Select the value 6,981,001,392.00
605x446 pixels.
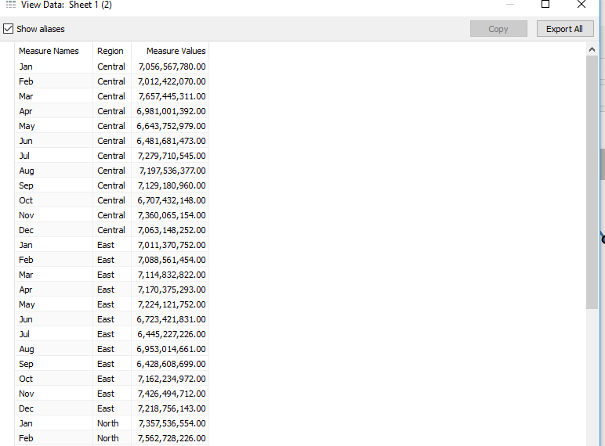coord(172,111)
